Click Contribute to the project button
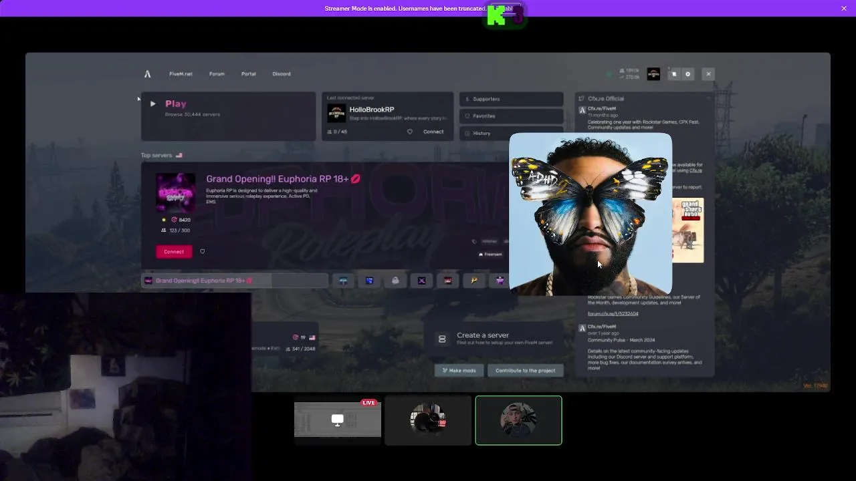The width and height of the screenshot is (856, 481). pos(526,371)
